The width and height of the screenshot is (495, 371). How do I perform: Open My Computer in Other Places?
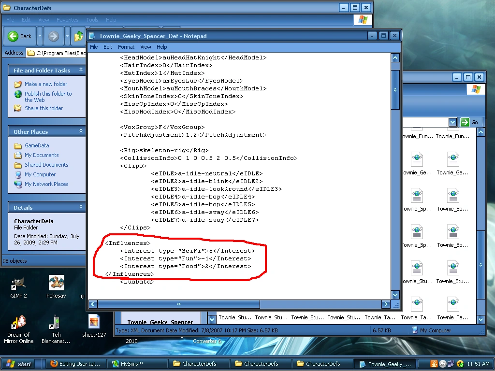(40, 174)
